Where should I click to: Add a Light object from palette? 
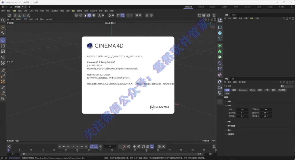click(x=220, y=93)
